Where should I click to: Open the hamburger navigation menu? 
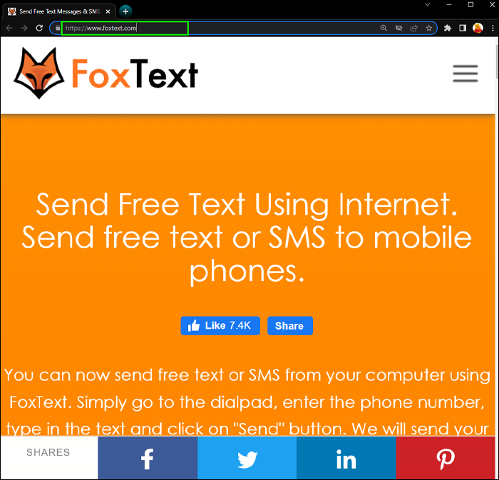(465, 73)
